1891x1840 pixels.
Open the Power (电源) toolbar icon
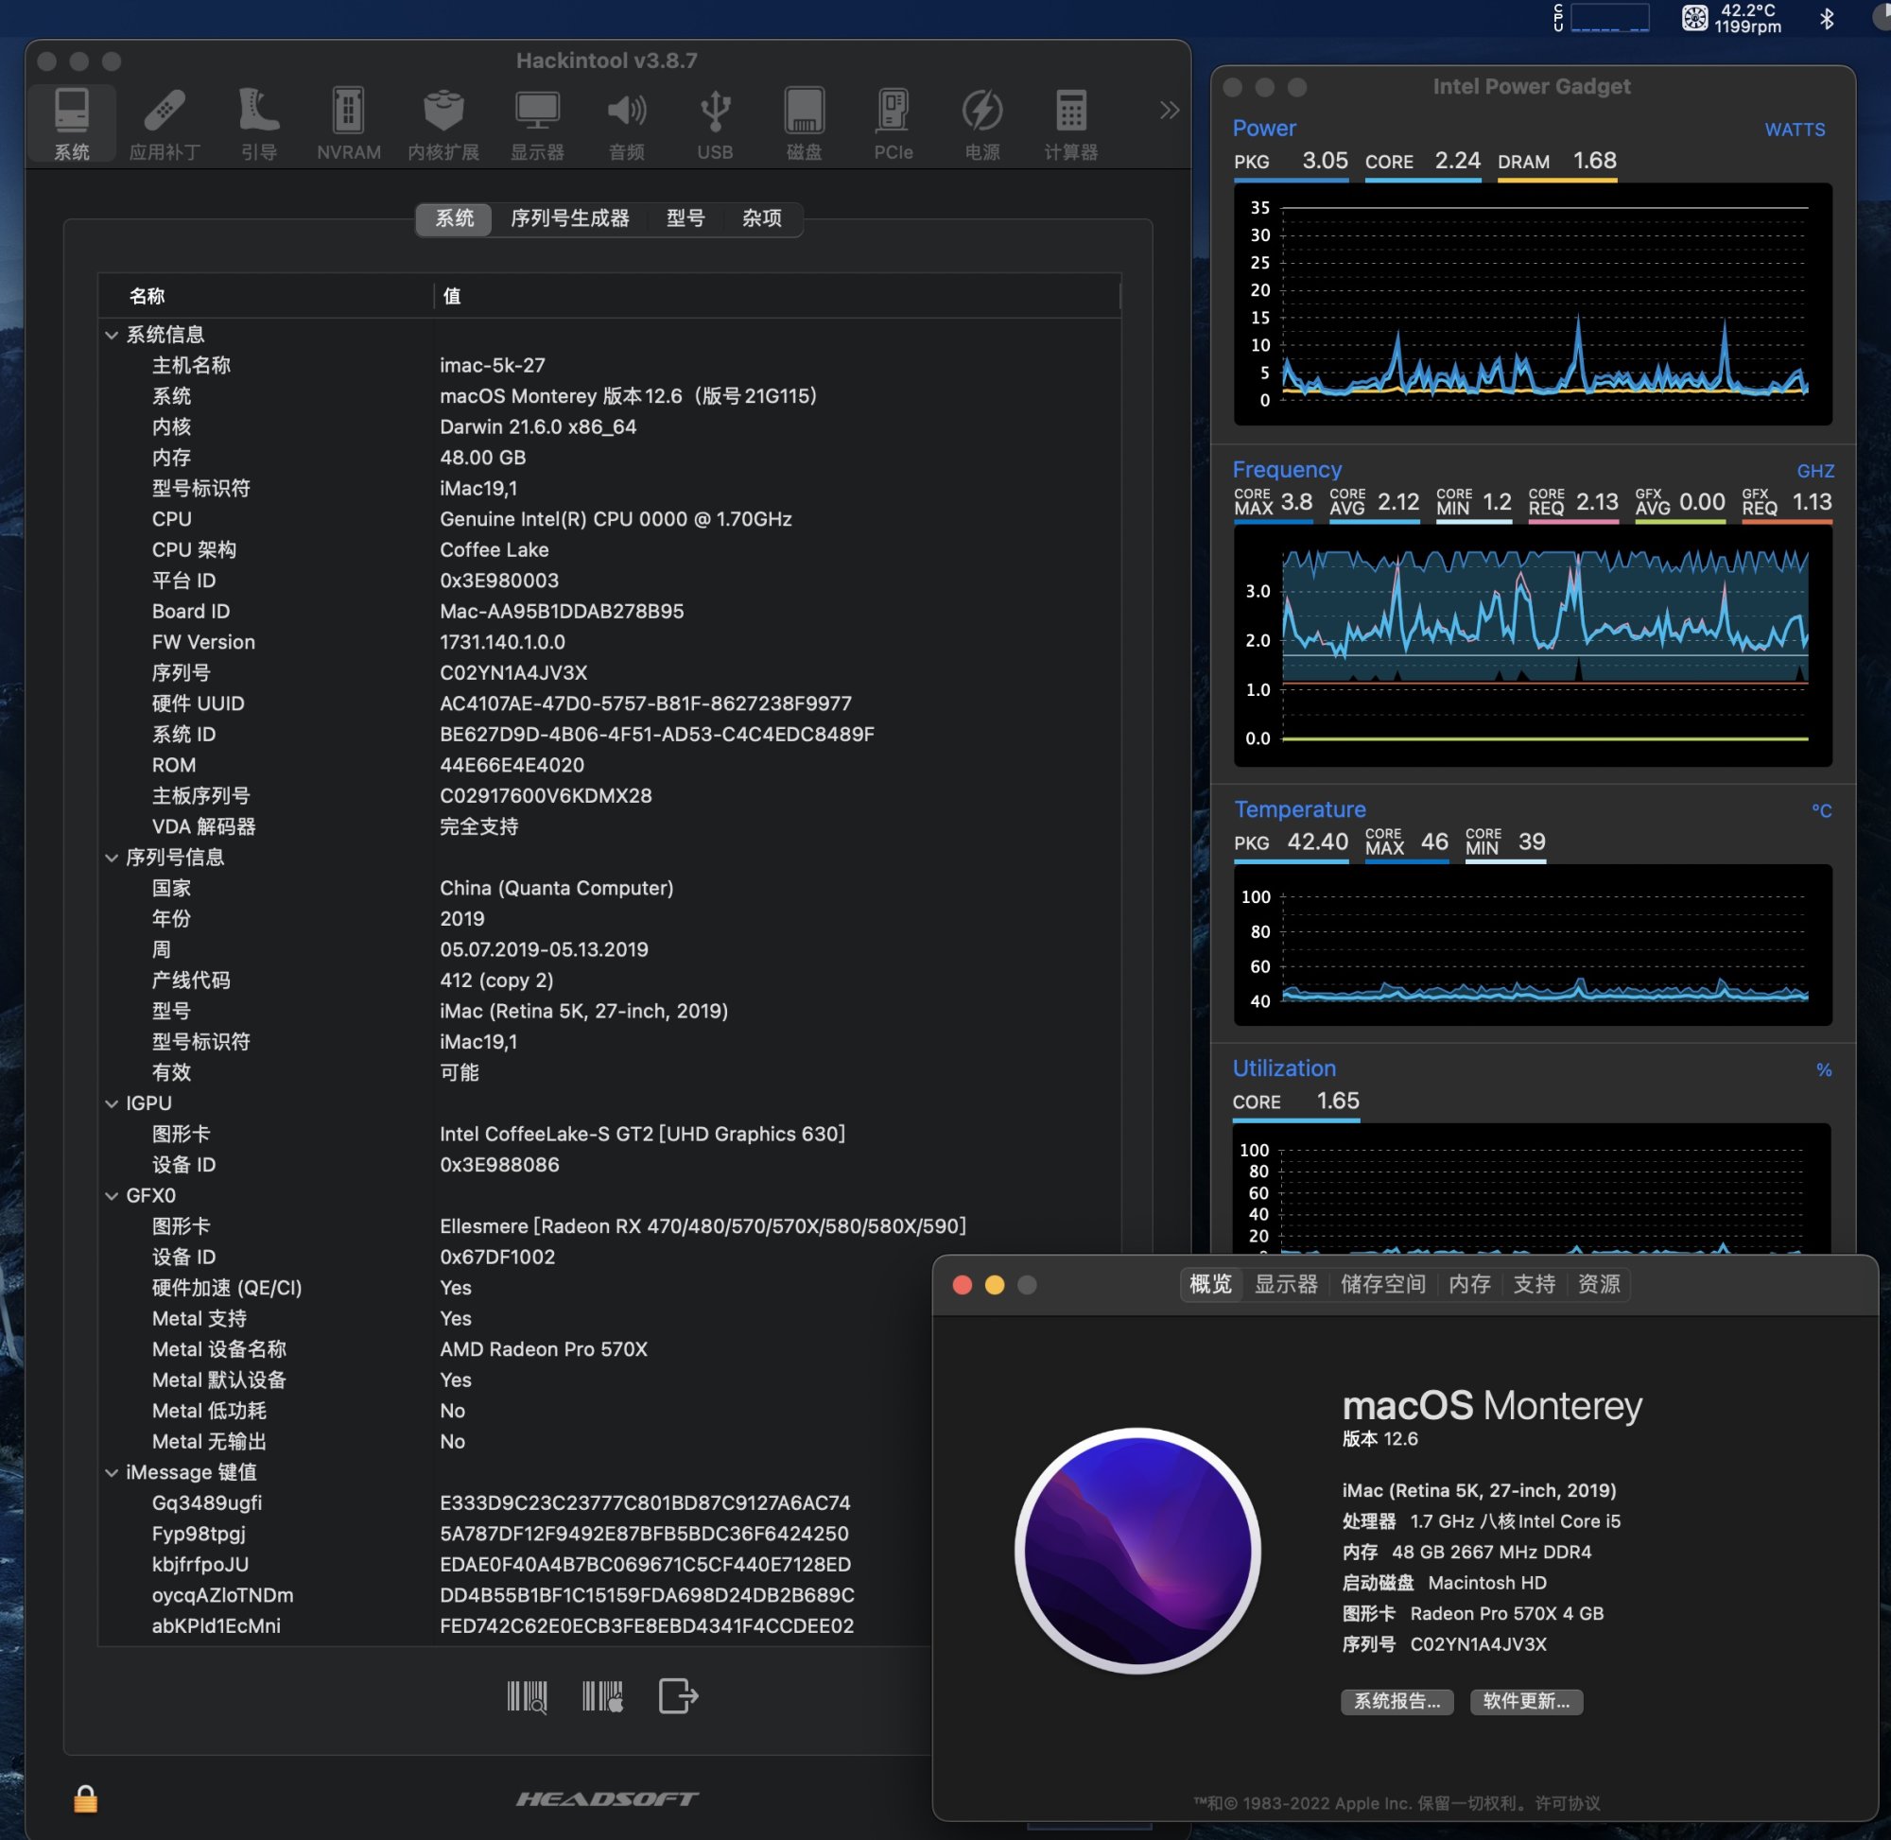tap(981, 123)
